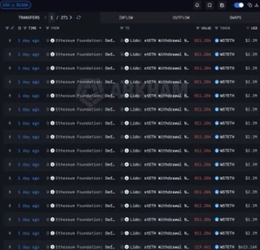Click the reload icon beside the pagination

point(79,17)
